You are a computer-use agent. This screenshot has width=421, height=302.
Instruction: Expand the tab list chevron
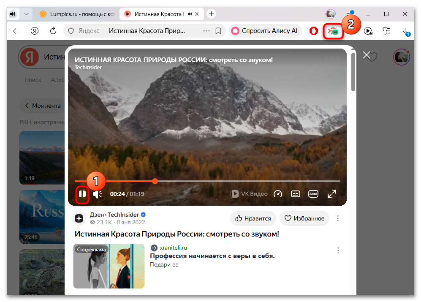[26, 14]
